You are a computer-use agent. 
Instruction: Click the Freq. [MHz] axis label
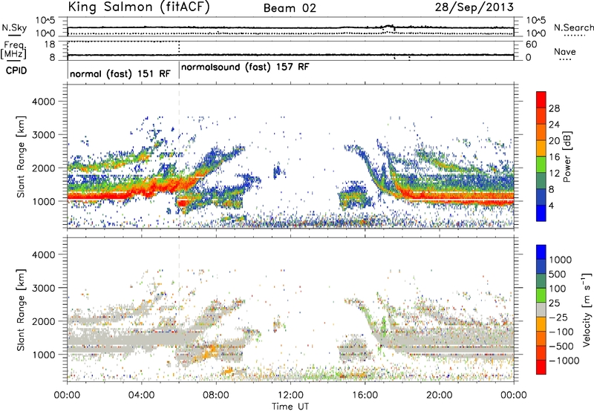click(x=13, y=50)
